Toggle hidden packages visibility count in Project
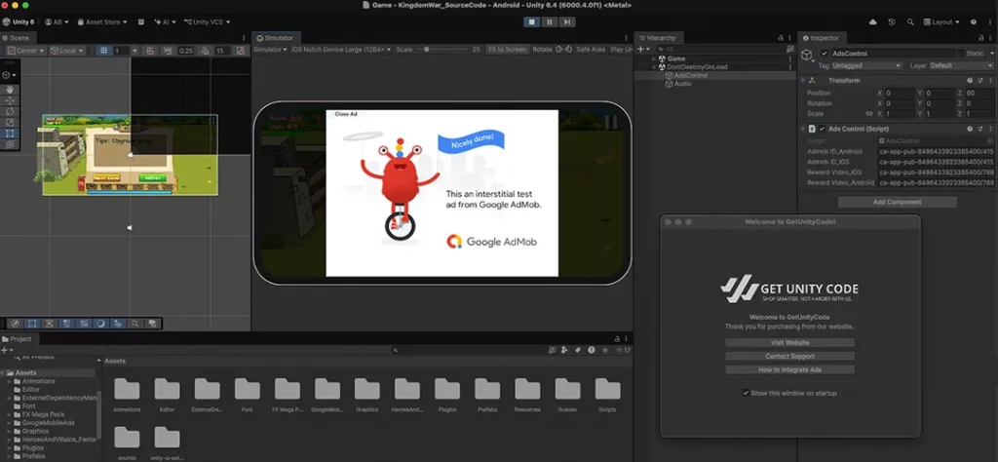The width and height of the screenshot is (998, 462). click(623, 350)
